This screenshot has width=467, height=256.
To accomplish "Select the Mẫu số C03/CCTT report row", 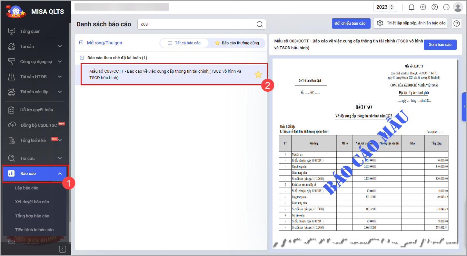I will point(171,74).
